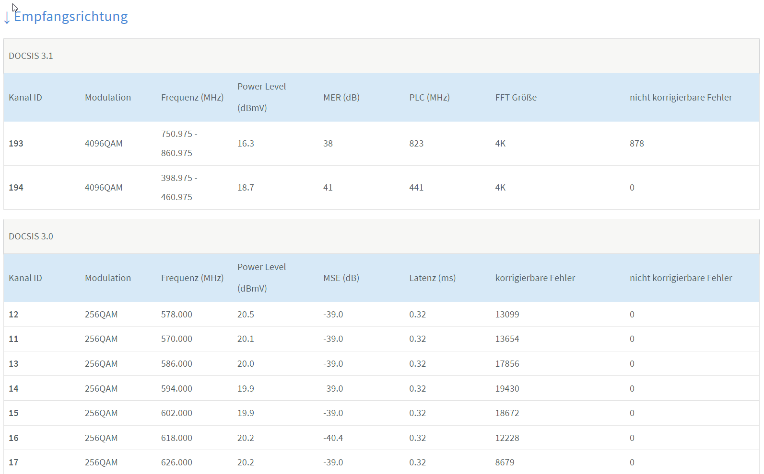Click the Empfangsrichtung heading

71,17
